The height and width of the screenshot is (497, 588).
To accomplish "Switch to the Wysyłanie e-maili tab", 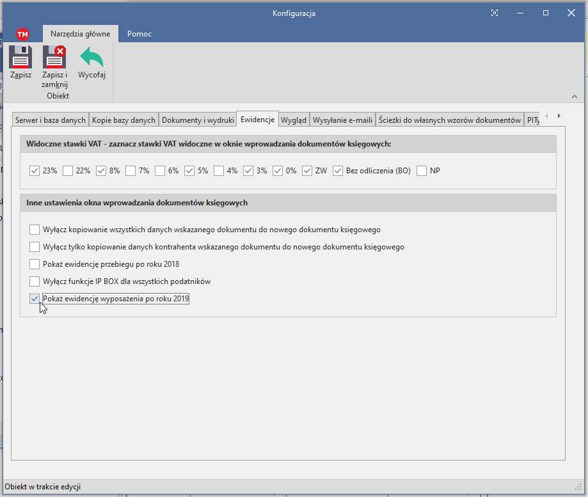I will click(x=342, y=120).
